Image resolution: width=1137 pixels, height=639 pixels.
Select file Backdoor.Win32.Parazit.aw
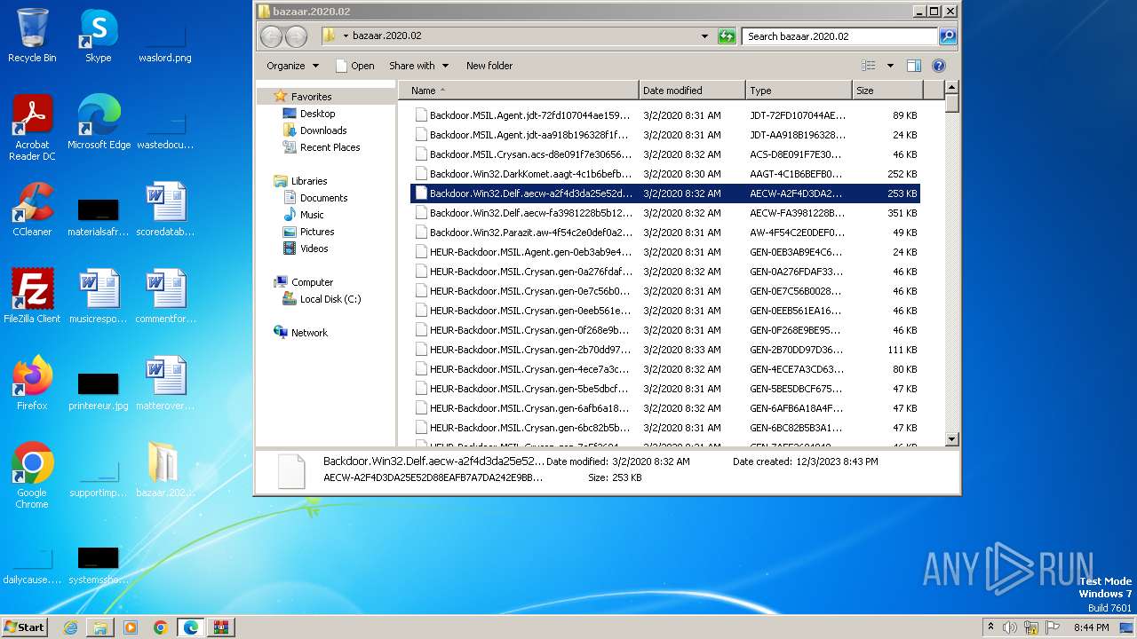(x=665, y=233)
